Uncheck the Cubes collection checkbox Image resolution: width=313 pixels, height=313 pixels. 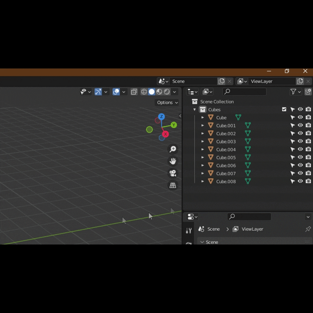coord(284,109)
